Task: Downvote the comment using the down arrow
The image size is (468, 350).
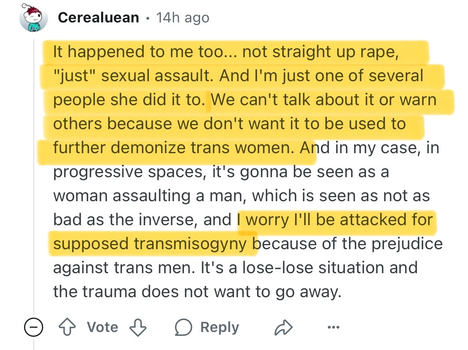Action: (138, 327)
